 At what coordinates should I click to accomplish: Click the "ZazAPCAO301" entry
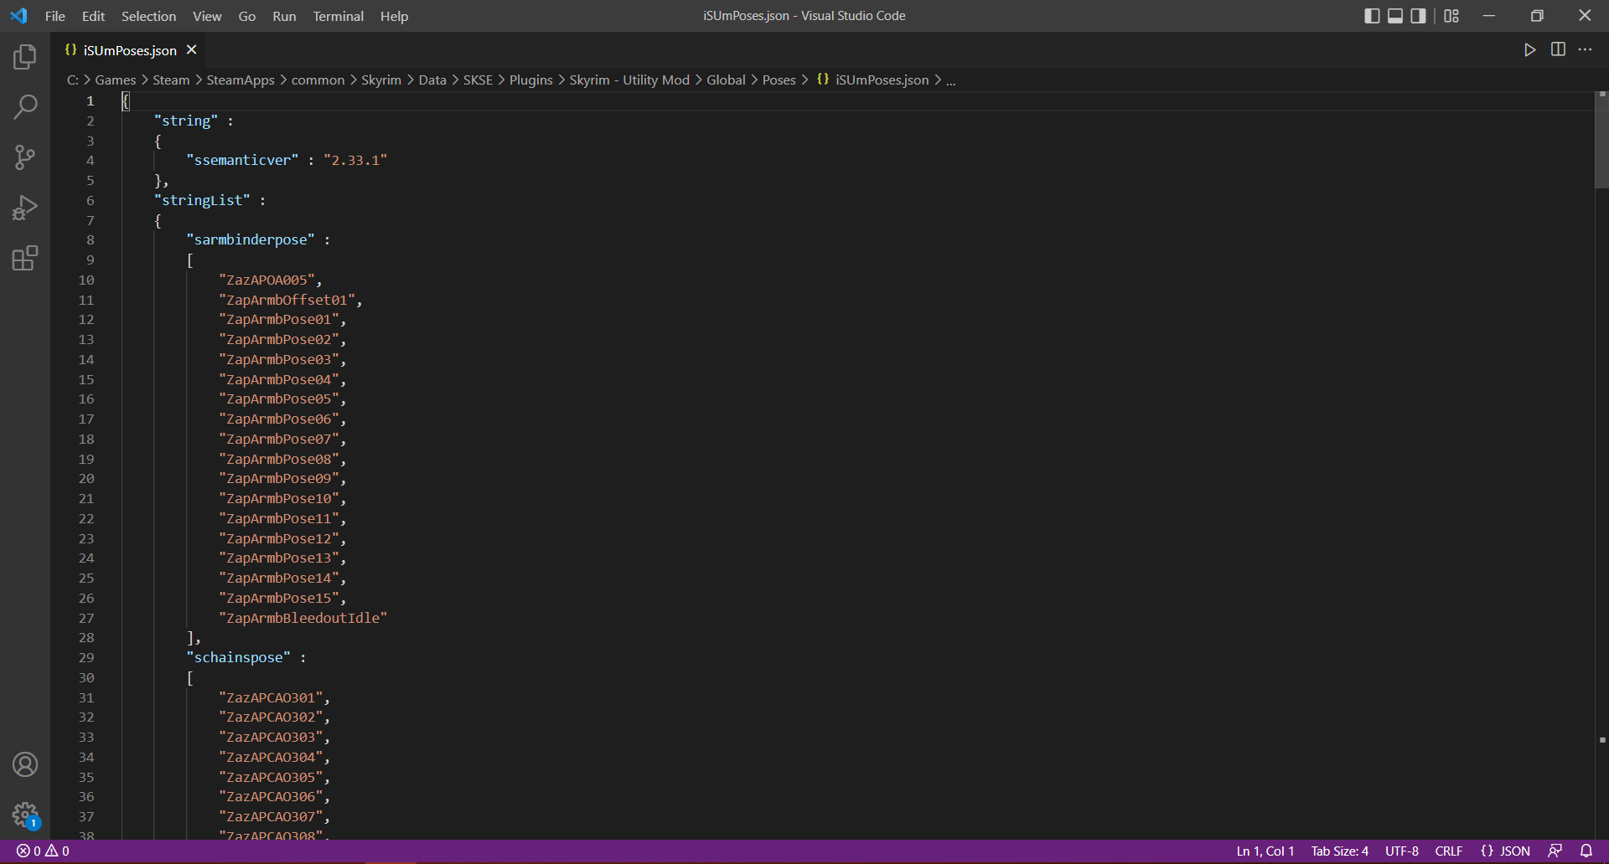coord(271,698)
